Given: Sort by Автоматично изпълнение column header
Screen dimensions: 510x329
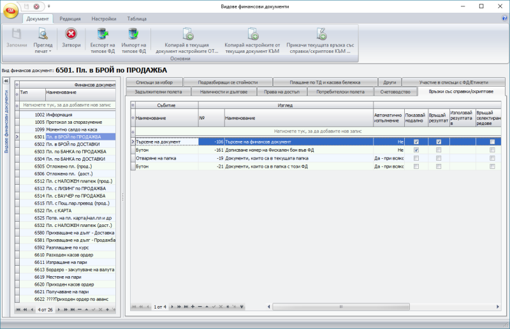Looking at the screenshot, I should pyautogui.click(x=388, y=118).
